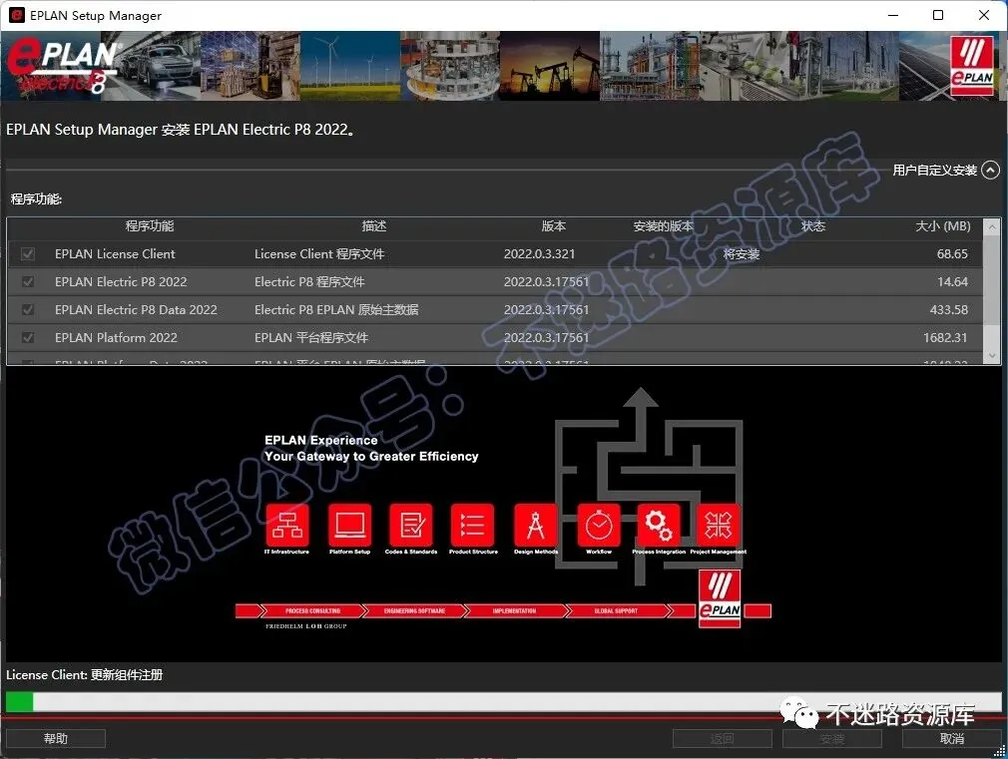Click Electric P8 程序文件 description
The width and height of the screenshot is (1008, 759).
(309, 281)
